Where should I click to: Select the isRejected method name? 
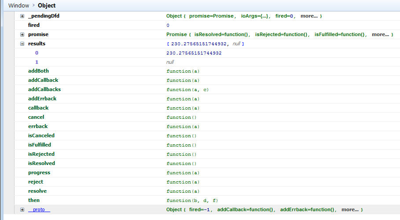pos(41,154)
